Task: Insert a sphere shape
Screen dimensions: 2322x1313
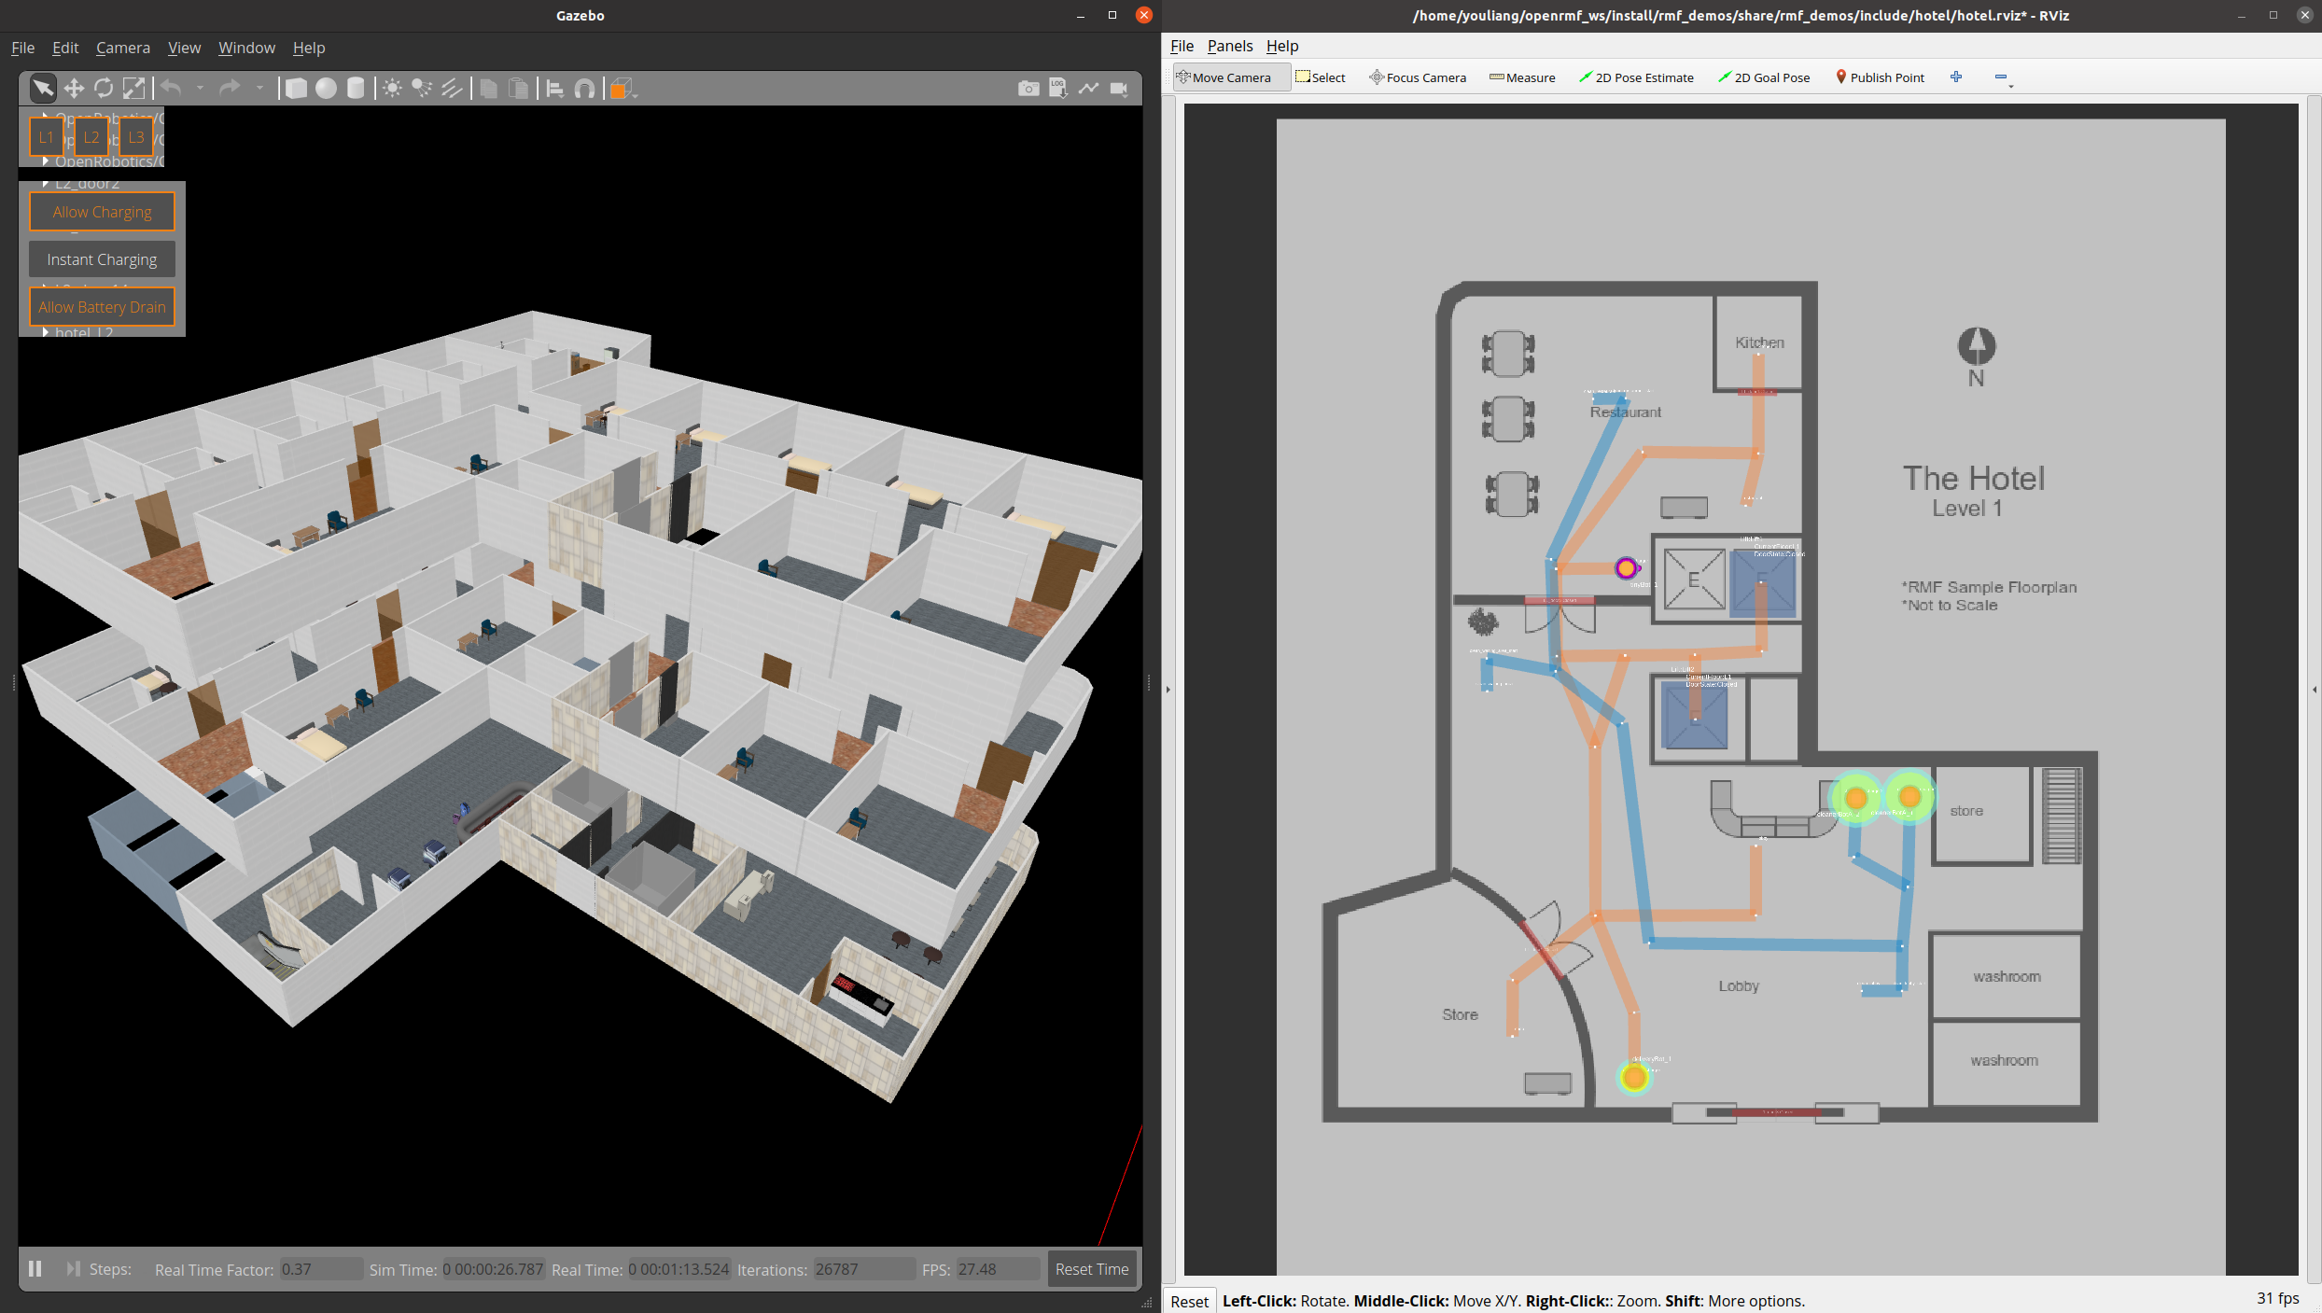Action: click(x=326, y=89)
